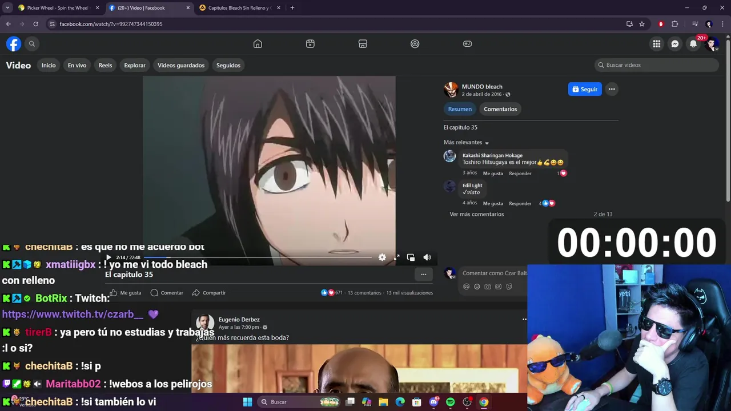Reply to Edil Lght's comment

click(x=520, y=203)
